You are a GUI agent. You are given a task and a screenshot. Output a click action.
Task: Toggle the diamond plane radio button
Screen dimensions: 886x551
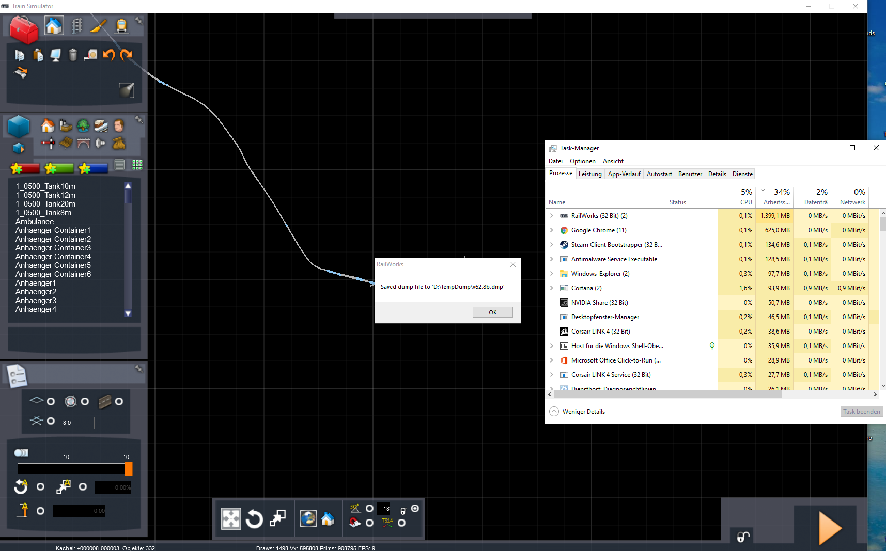[x=51, y=401]
